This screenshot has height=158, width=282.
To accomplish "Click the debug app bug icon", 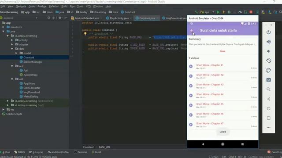I will tap(229, 12).
